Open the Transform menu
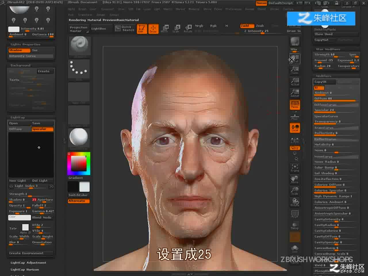This screenshot has width=368, height=276. click(85, 15)
